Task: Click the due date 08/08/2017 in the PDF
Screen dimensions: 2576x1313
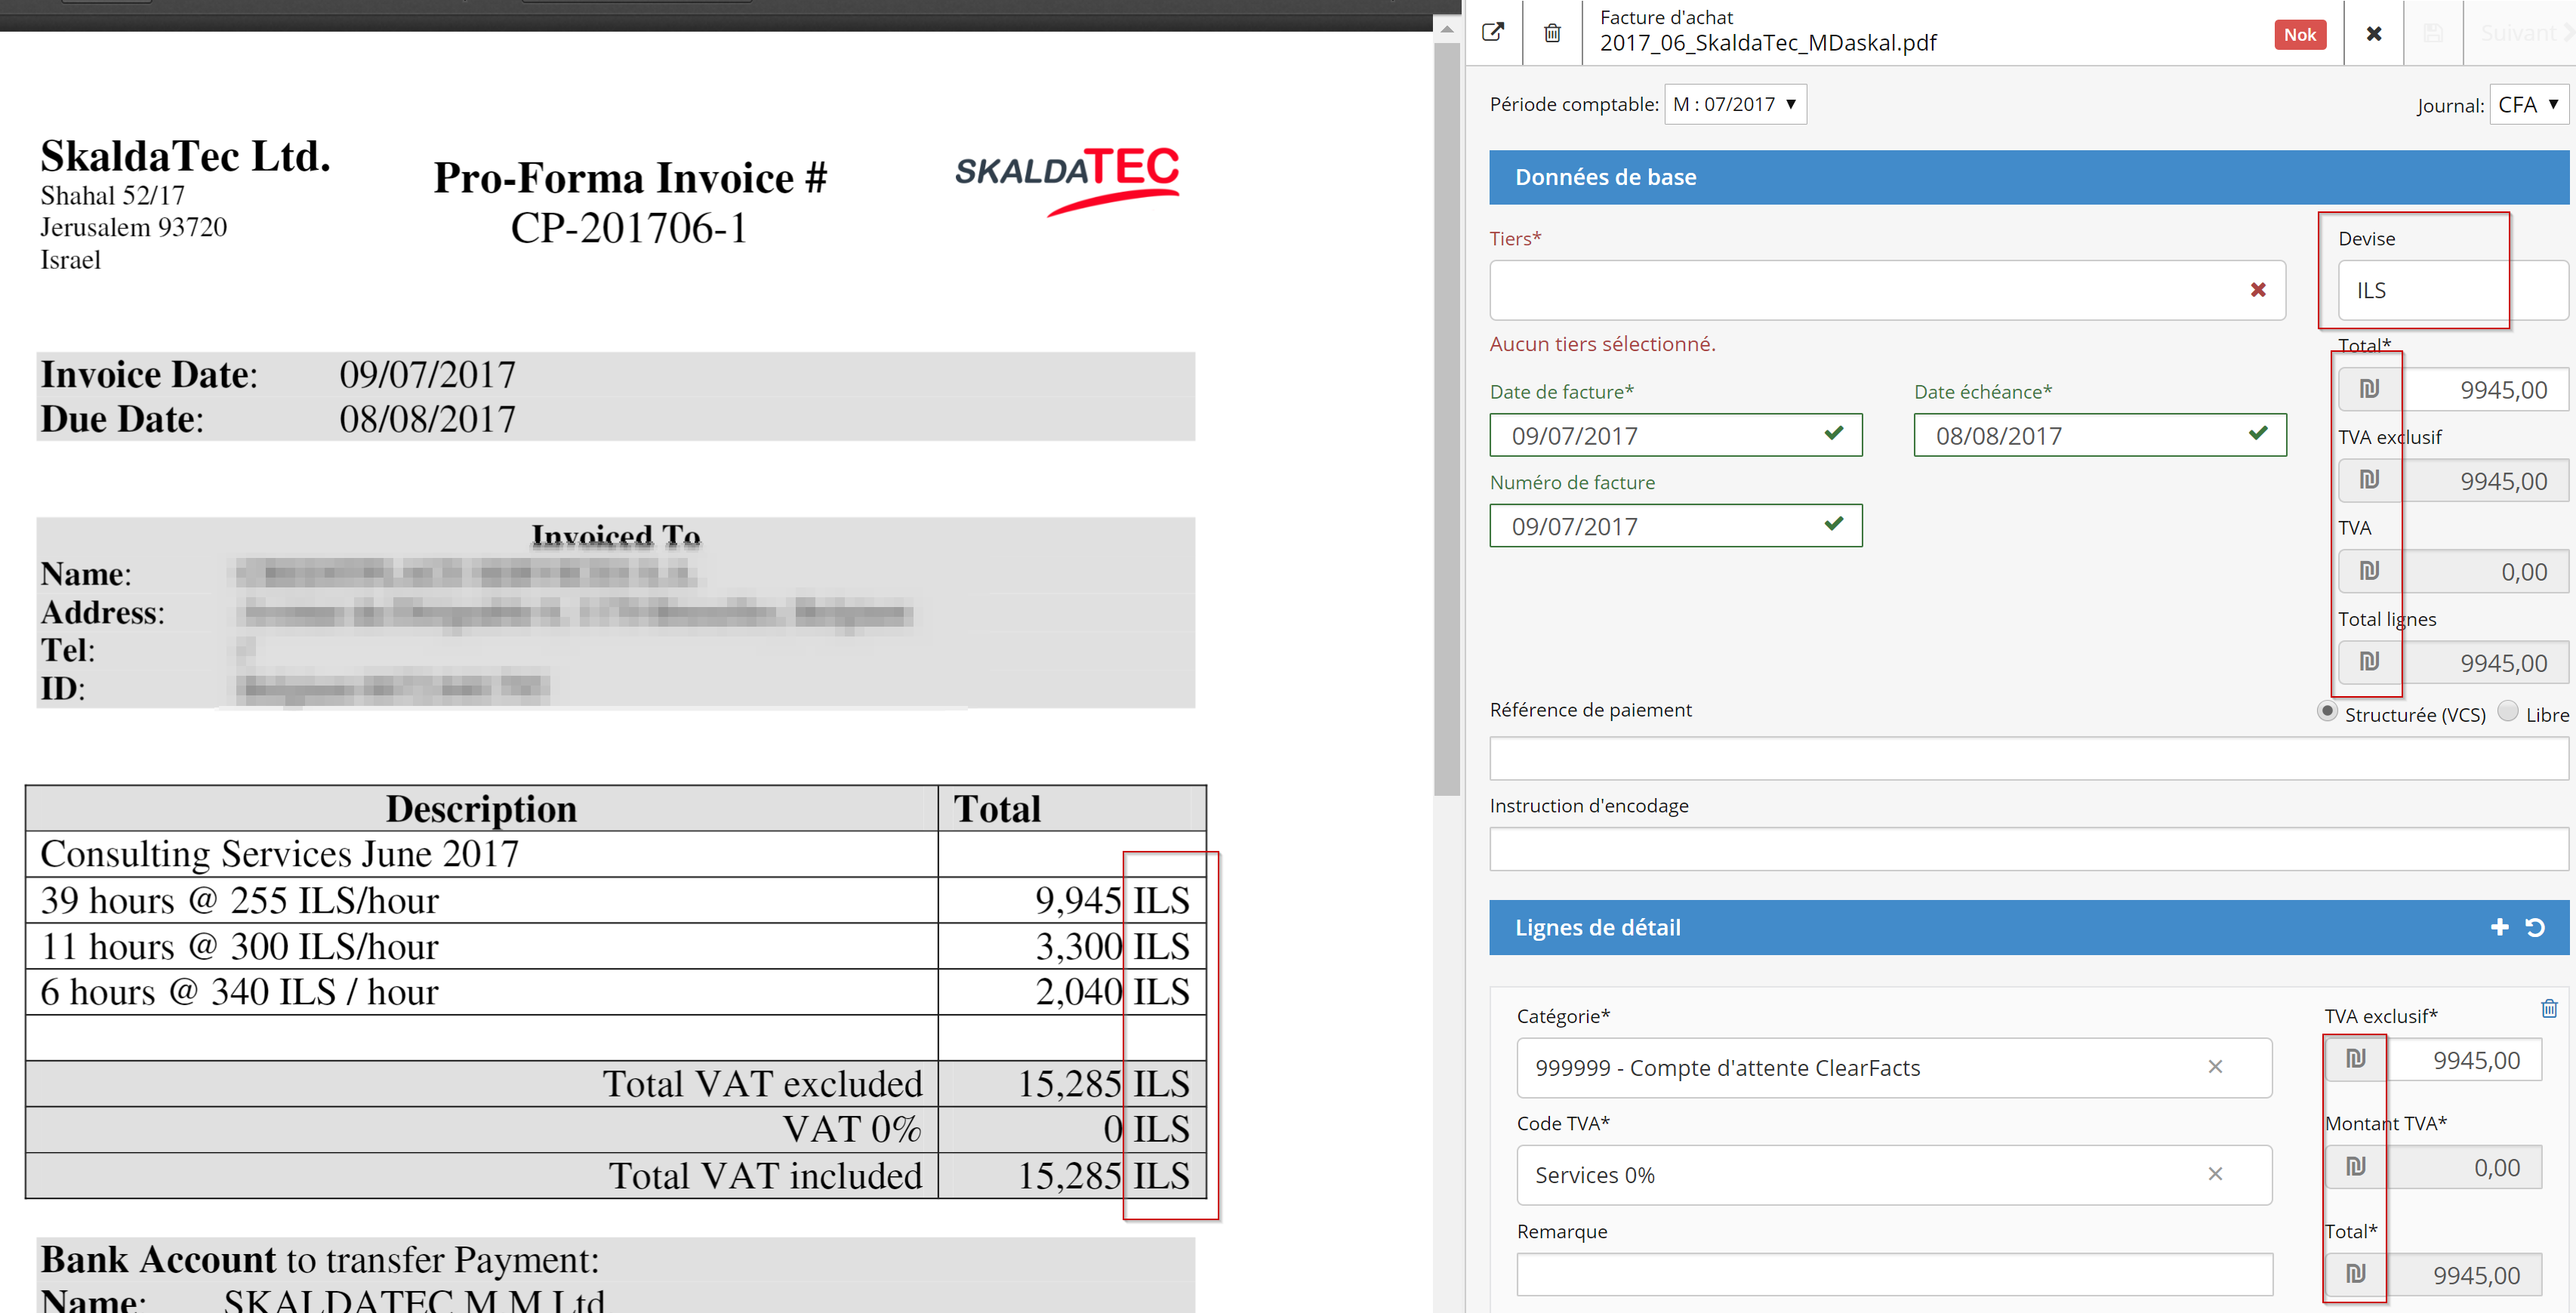Action: pyautogui.click(x=427, y=419)
